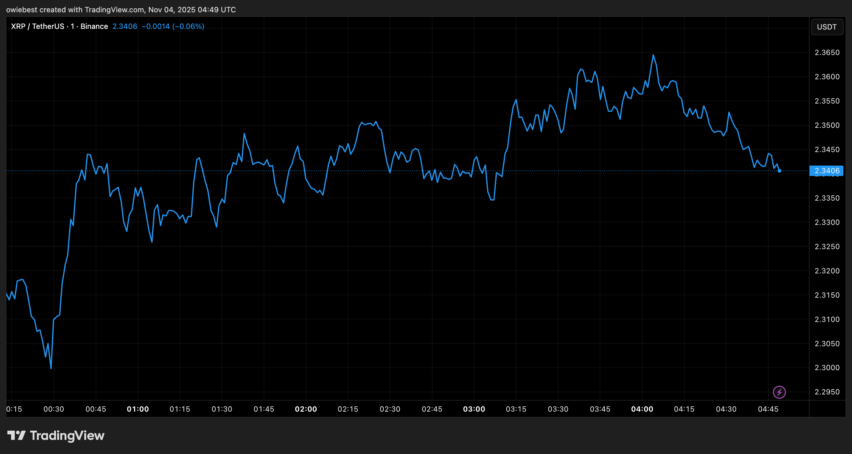The height and width of the screenshot is (454, 852).
Task: Open the TradingView logo at bottom left
Action: (56, 436)
